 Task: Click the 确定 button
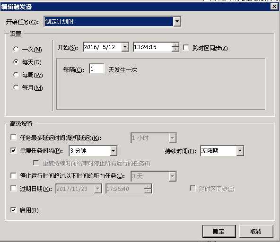(219, 231)
